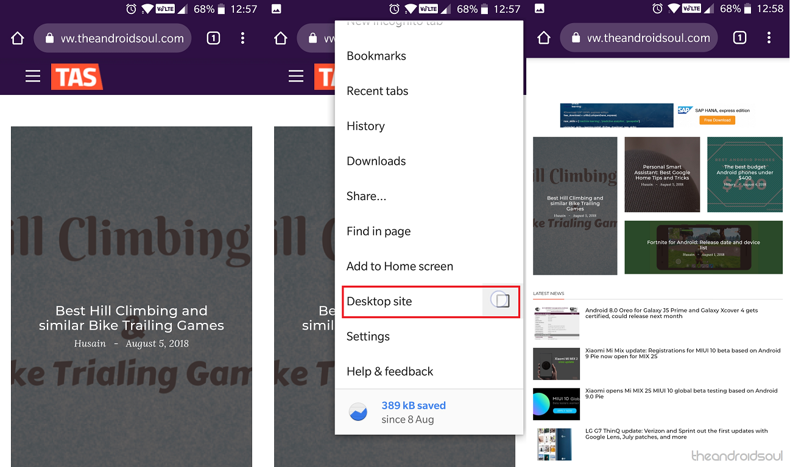This screenshot has width=790, height=467.
Task: Open History from the Chrome menu
Action: coord(365,126)
